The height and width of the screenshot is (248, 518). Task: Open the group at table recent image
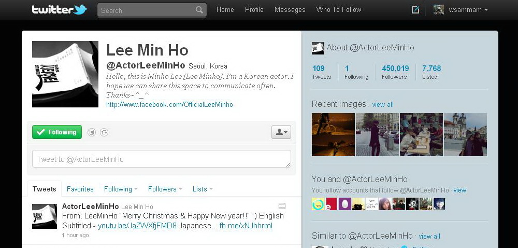421,134
